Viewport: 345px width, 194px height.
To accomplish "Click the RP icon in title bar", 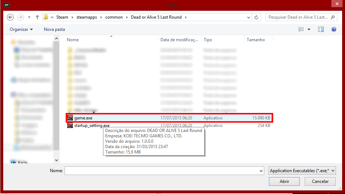I will [x=6, y=5].
